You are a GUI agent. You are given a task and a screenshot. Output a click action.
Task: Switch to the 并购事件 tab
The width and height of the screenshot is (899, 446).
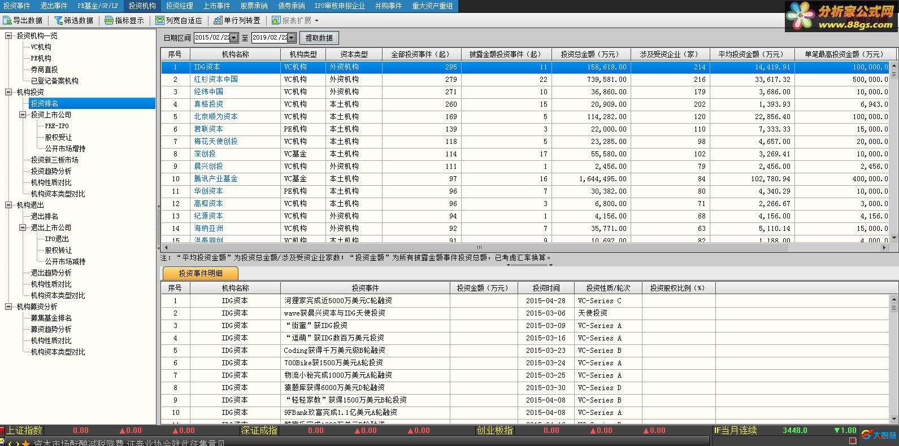389,6
